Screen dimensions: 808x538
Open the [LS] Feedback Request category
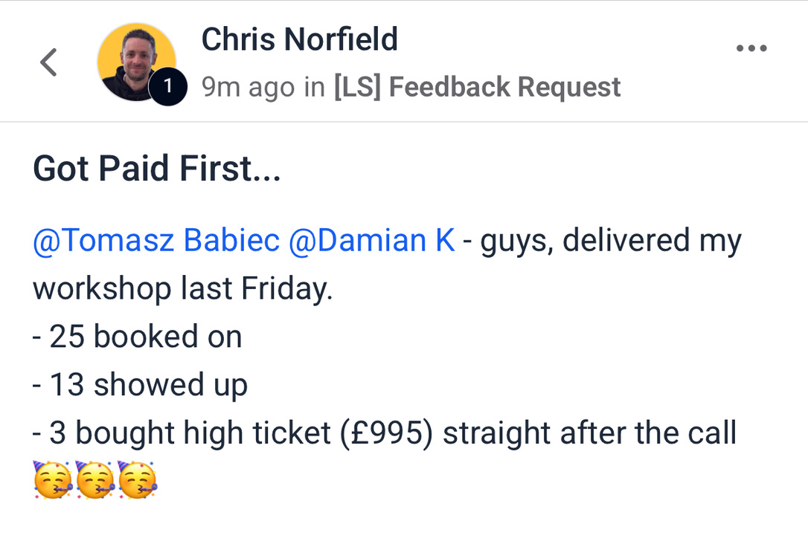click(x=477, y=87)
